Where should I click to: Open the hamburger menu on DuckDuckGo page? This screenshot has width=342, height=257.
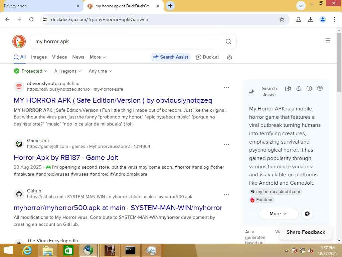pyautogui.click(x=328, y=40)
